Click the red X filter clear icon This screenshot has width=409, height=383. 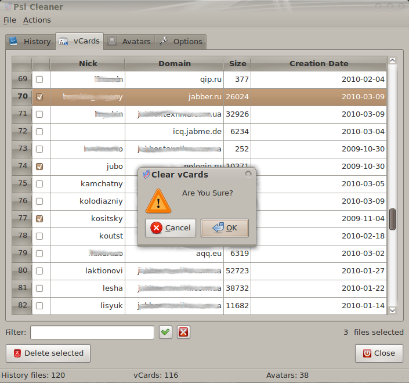point(183,332)
